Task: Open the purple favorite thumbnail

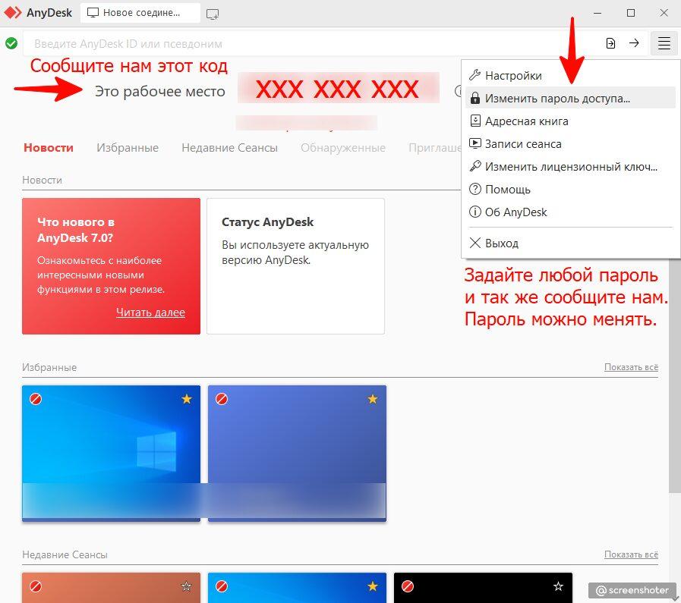Action: pyautogui.click(x=297, y=453)
